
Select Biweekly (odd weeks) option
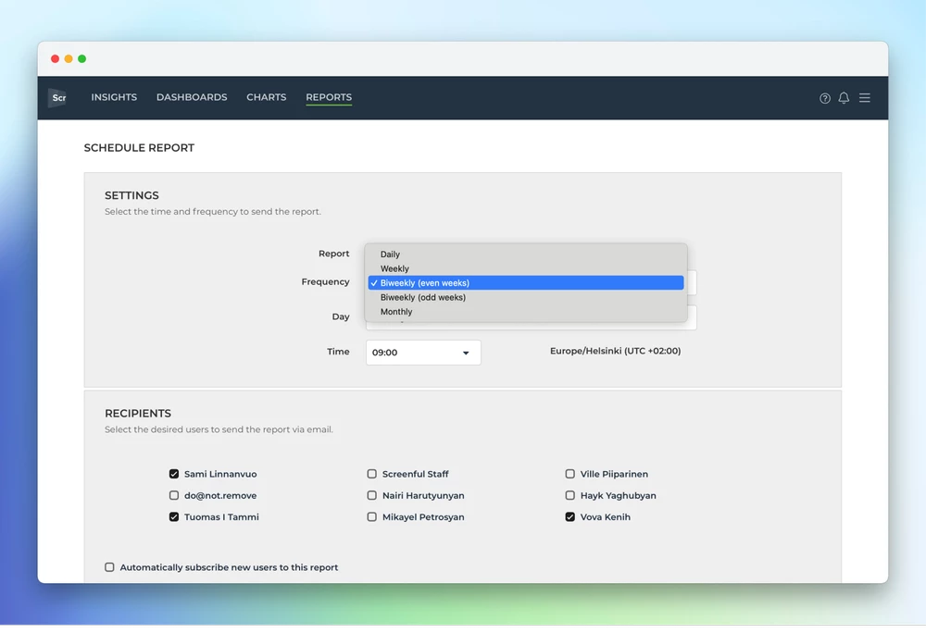click(x=526, y=297)
